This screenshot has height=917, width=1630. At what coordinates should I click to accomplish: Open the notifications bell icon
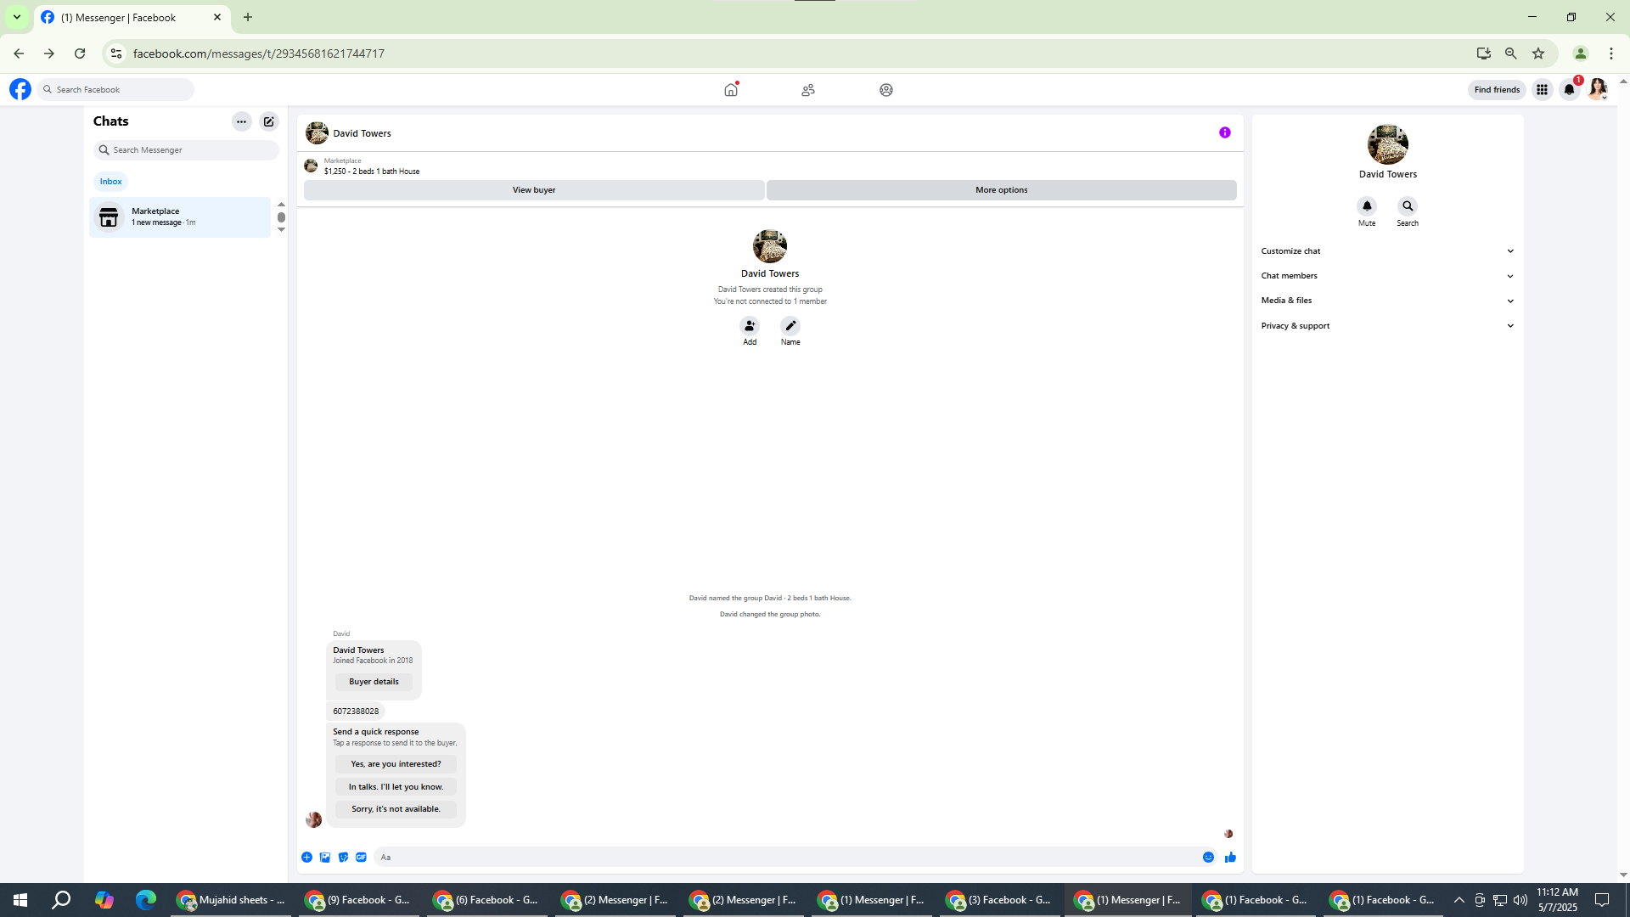pos(1569,90)
